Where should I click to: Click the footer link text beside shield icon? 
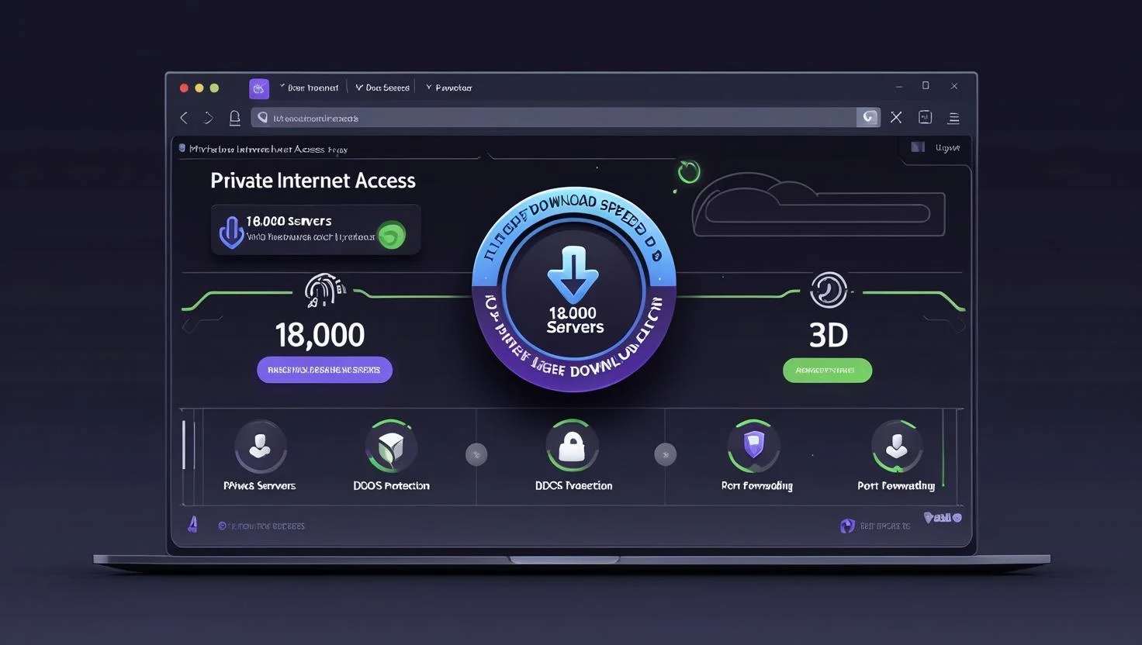(x=885, y=526)
